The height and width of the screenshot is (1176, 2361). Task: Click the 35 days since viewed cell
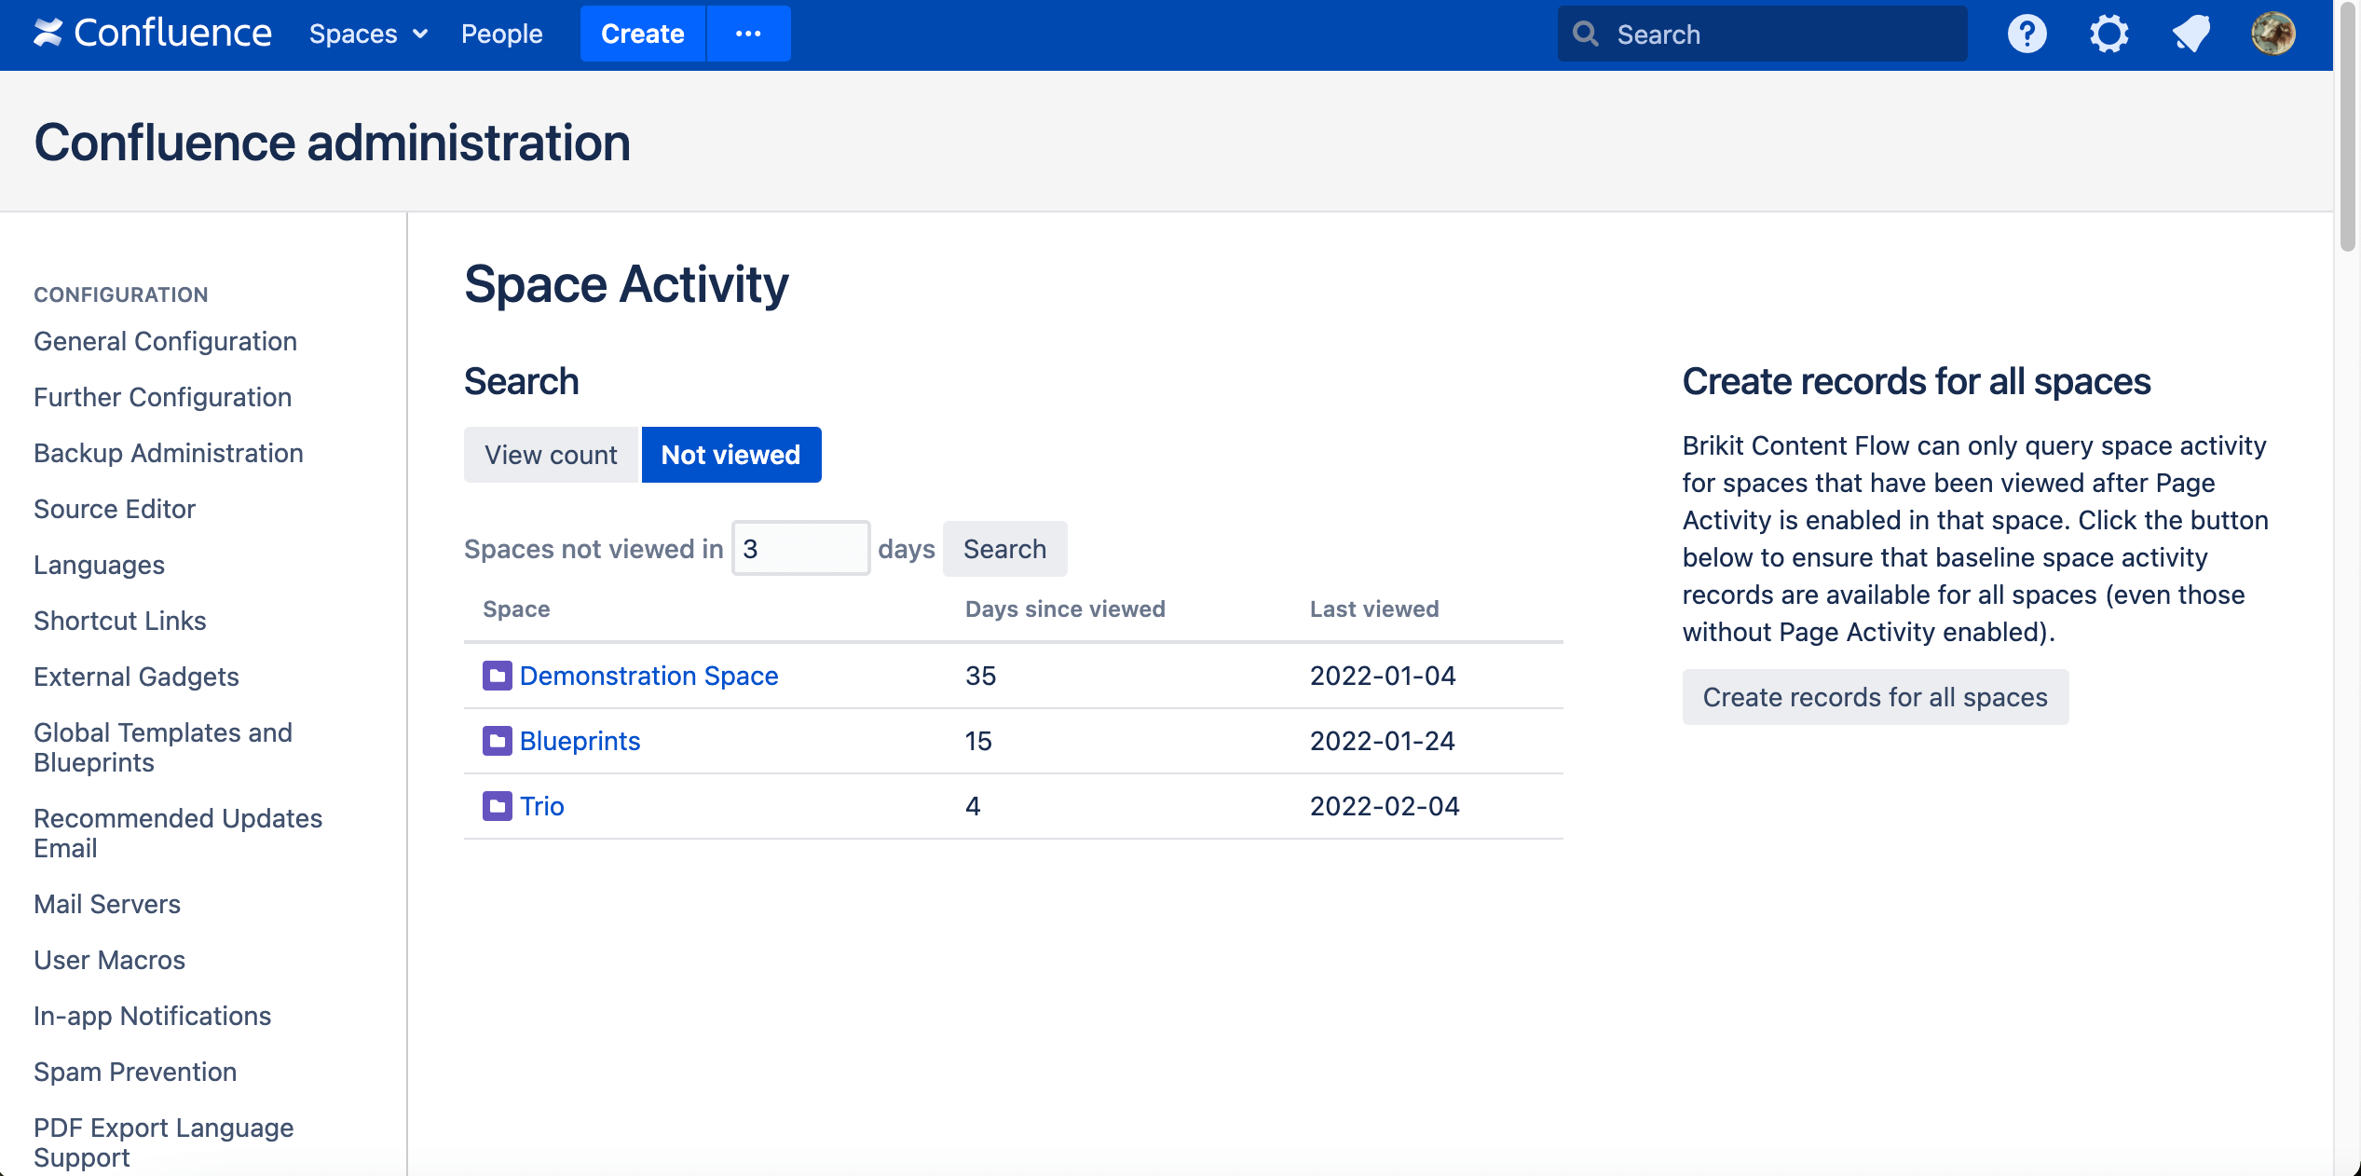click(980, 676)
